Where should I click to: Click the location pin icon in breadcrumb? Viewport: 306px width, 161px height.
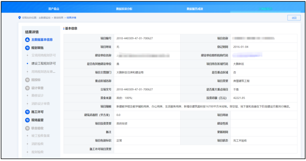[x=19, y=18]
